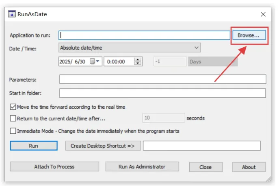Enable Return to the current date/time after
The height and width of the screenshot is (188, 279).
coord(13,118)
